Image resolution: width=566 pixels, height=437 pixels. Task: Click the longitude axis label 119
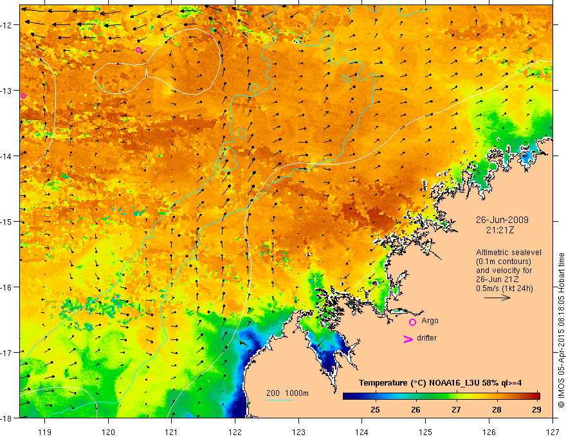click(45, 433)
